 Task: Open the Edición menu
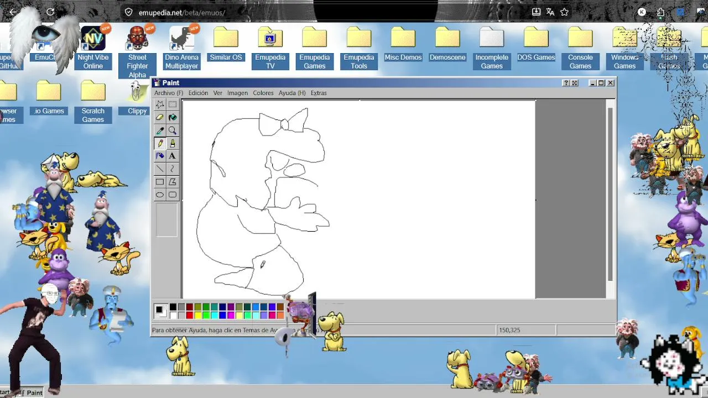point(198,93)
